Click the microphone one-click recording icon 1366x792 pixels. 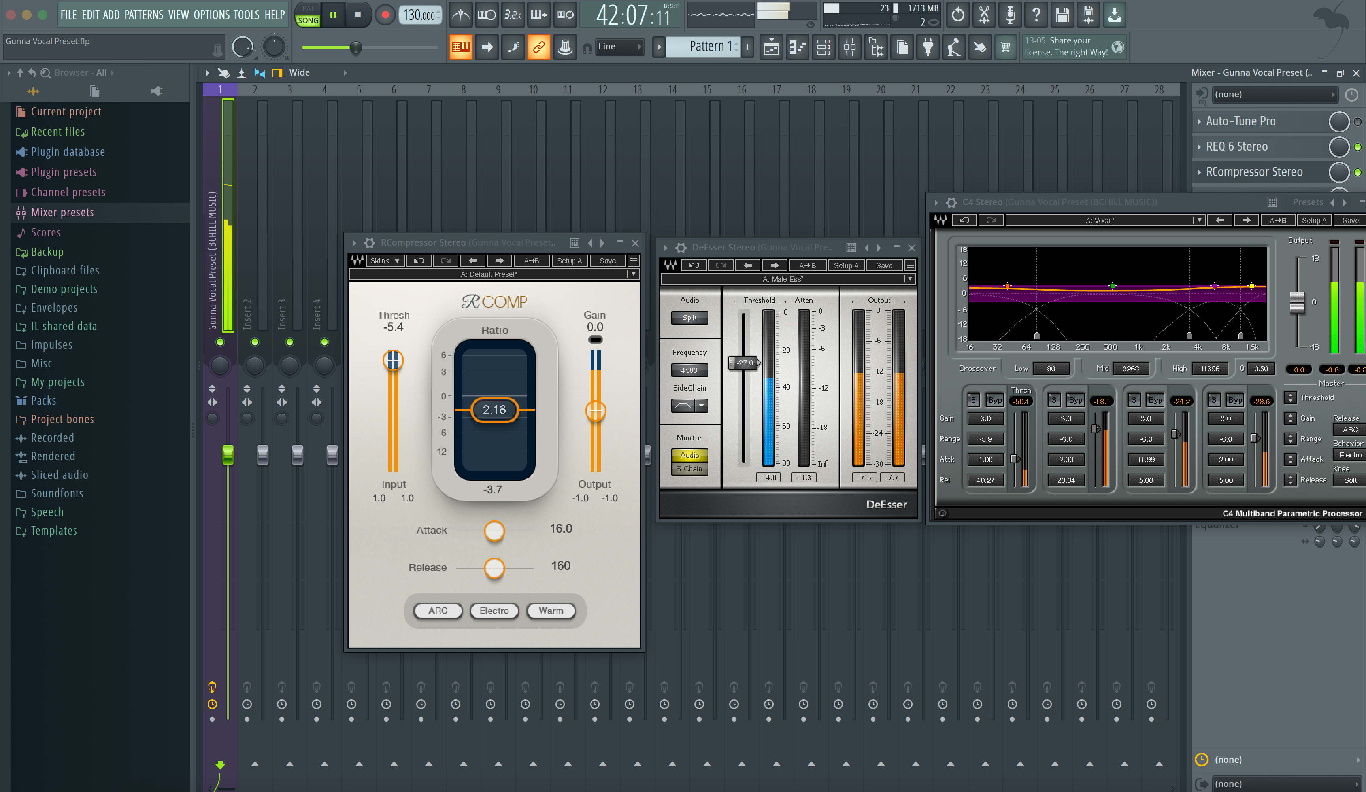pyautogui.click(x=1010, y=15)
